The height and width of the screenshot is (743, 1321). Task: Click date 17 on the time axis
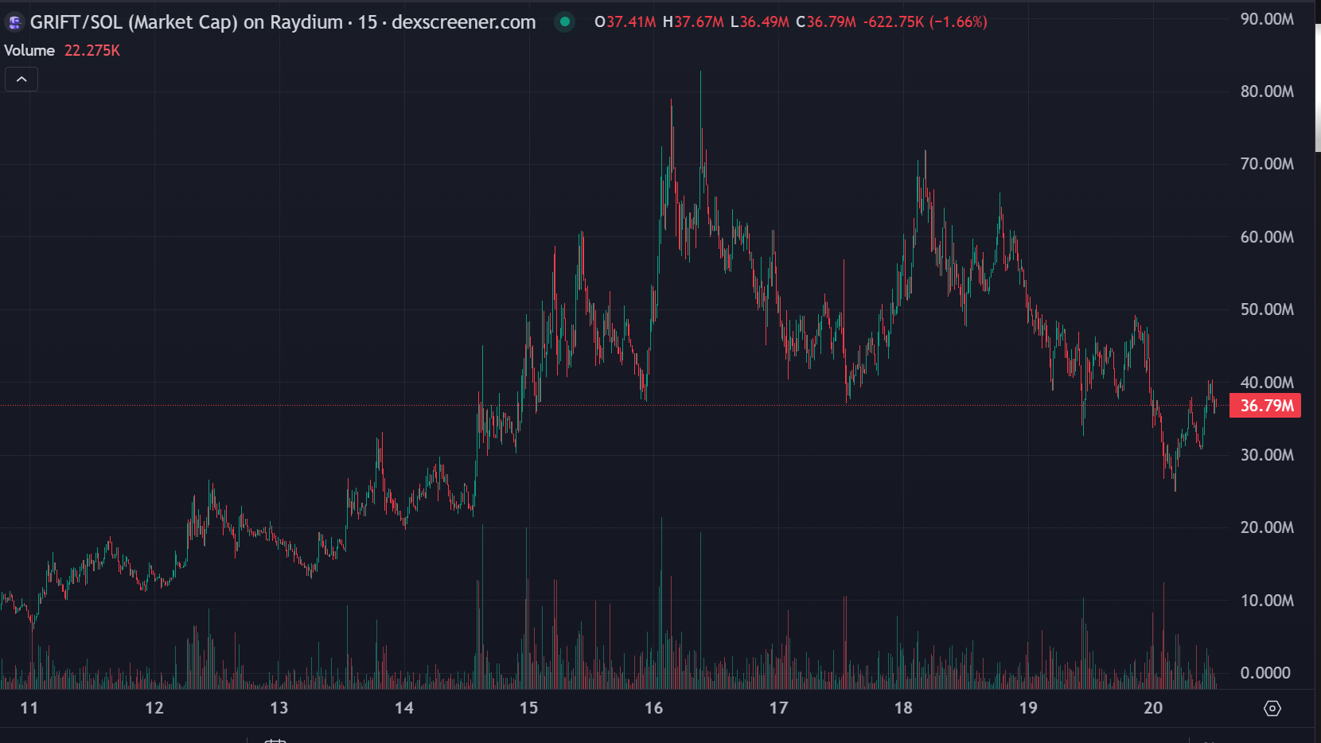pyautogui.click(x=779, y=708)
